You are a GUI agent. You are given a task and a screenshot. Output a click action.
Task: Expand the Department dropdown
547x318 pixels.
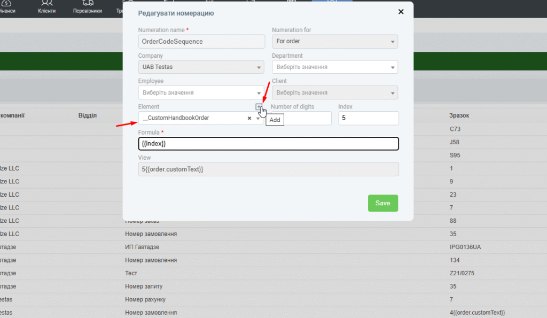point(334,67)
